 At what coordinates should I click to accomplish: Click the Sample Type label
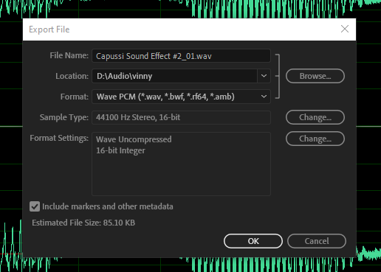[64, 117]
